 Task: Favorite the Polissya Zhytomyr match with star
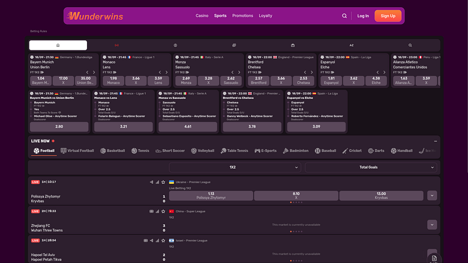163,182
